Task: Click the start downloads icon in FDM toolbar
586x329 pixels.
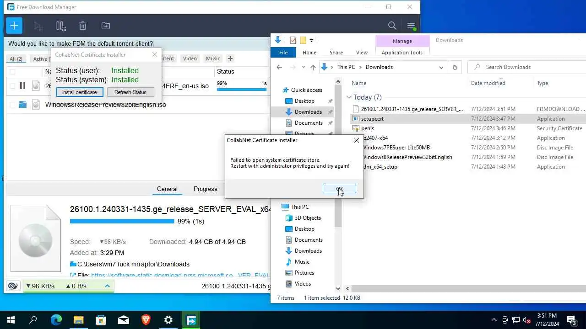Action: (x=38, y=26)
